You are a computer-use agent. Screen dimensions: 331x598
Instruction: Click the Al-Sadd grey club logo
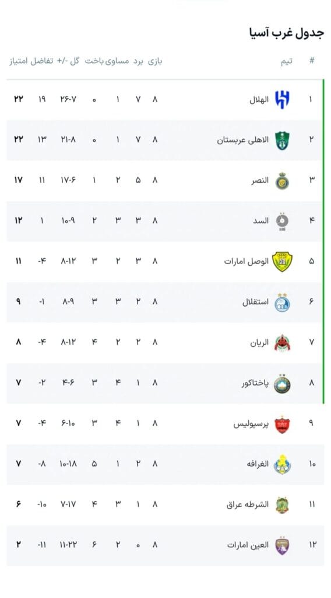click(x=282, y=221)
